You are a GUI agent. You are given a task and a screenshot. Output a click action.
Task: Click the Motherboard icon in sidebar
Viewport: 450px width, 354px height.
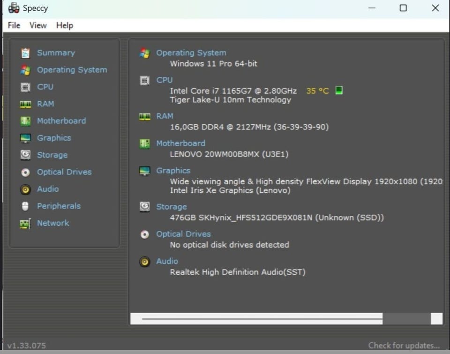tap(25, 121)
